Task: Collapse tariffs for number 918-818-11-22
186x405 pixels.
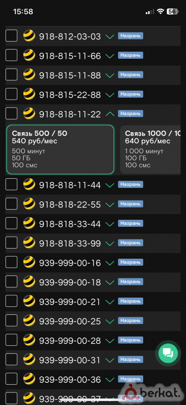Action: click(110, 113)
